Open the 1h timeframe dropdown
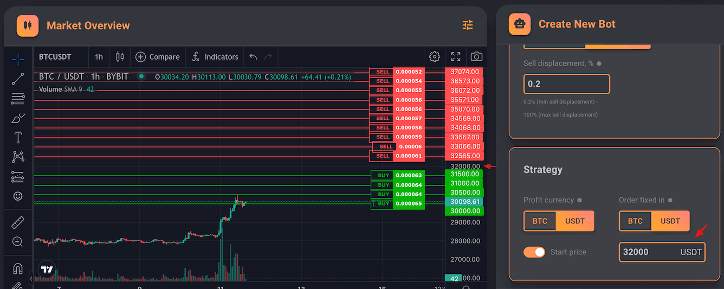Screen dimensions: 724x289 pos(99,57)
